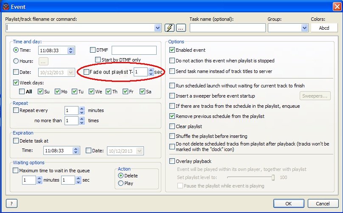The width and height of the screenshot is (343, 213).
Task: Click the playlist level slider handle
Action: [273, 177]
